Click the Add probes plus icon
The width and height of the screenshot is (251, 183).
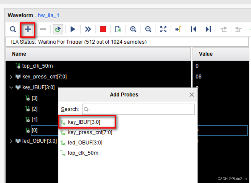pyautogui.click(x=28, y=29)
